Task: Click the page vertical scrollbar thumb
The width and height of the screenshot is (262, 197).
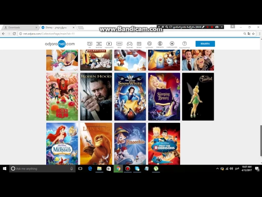Action: (x=261, y=141)
